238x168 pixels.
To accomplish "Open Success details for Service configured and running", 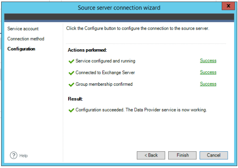I will point(208,61).
